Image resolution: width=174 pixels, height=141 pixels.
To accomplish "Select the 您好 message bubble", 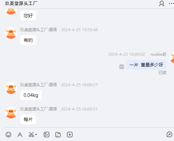I will 28,16.
